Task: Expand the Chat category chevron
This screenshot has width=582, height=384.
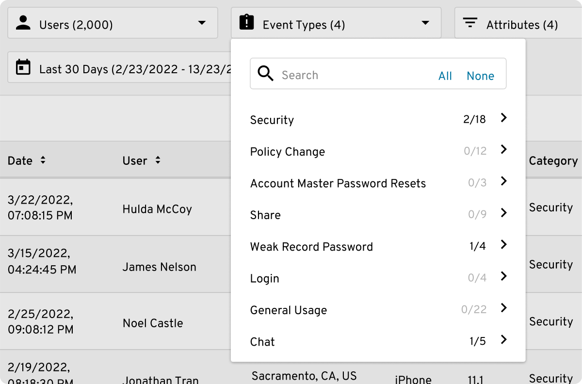Action: coord(504,339)
